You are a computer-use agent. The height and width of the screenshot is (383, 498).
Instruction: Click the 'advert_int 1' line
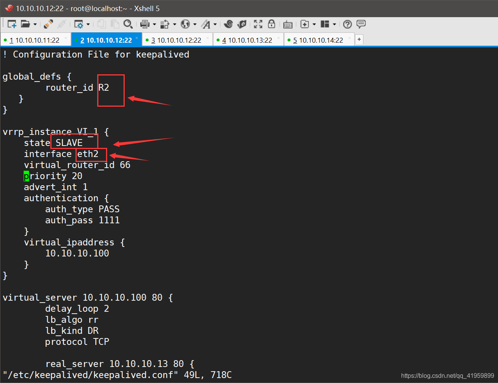[56, 187]
